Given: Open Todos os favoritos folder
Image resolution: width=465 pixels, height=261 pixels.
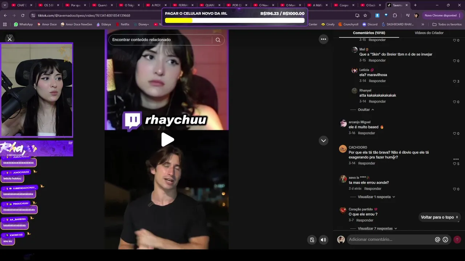Looking at the screenshot, I should 447,24.
